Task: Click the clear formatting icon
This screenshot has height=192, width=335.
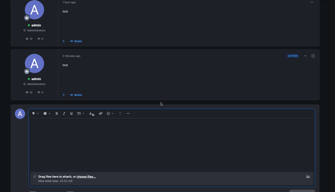Action: coord(120,113)
